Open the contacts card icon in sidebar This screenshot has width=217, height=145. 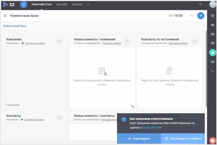coord(213,25)
